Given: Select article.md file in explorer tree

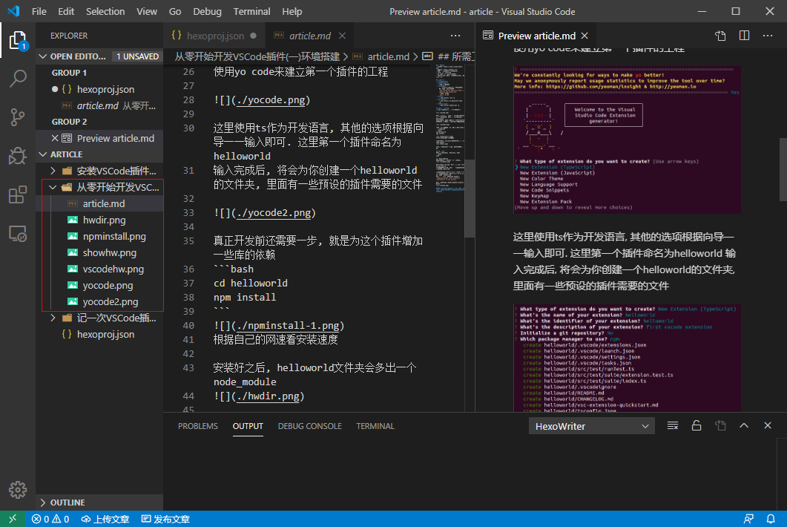Looking at the screenshot, I should tap(99, 203).
